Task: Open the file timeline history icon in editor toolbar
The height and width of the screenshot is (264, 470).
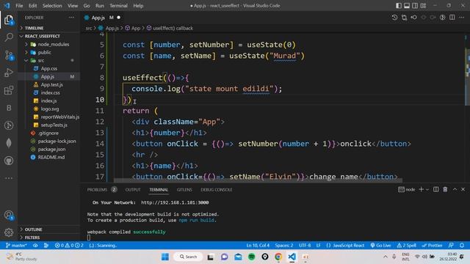Action: tap(394, 18)
